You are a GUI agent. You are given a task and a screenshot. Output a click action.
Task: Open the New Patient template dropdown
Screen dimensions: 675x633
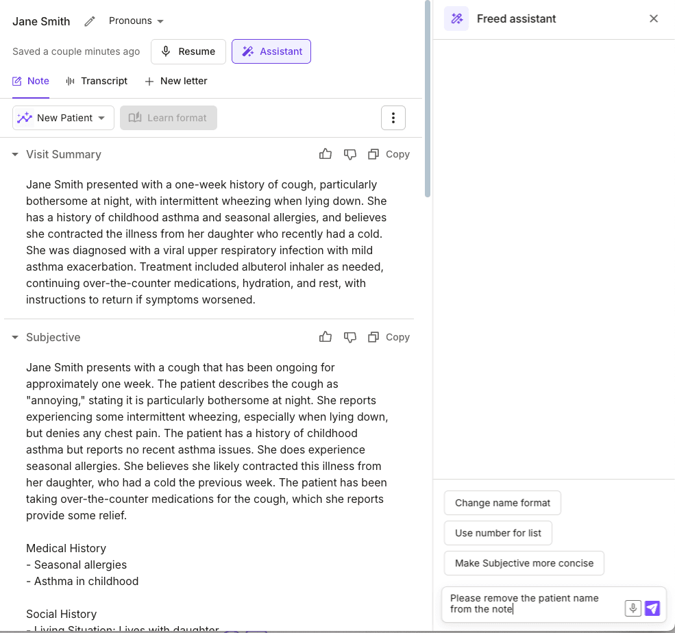(x=63, y=118)
